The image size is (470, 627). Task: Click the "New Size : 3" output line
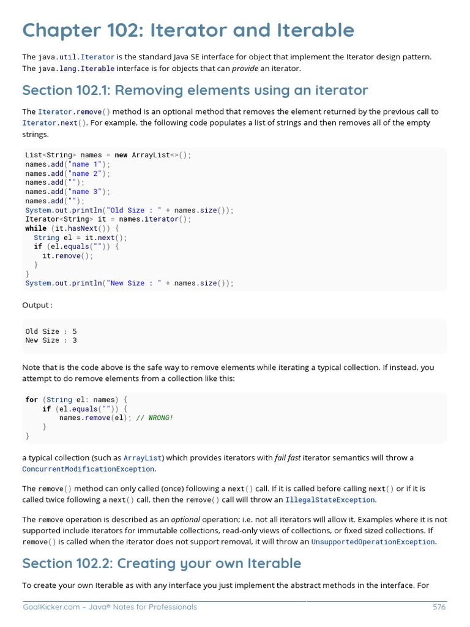(51, 340)
